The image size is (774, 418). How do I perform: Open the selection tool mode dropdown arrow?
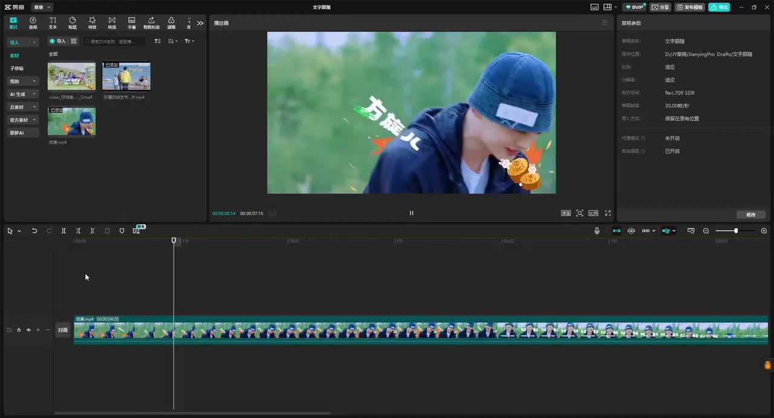19,231
